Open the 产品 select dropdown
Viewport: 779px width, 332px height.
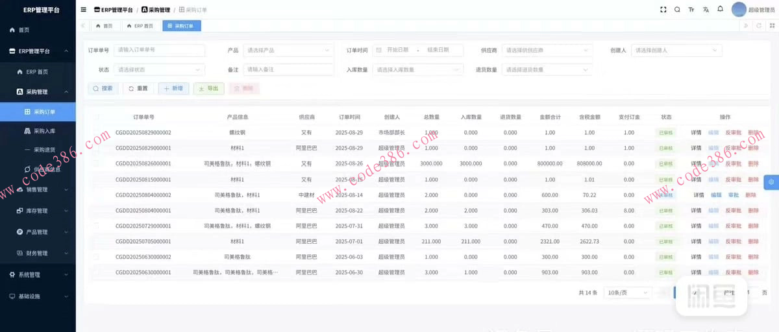(288, 50)
